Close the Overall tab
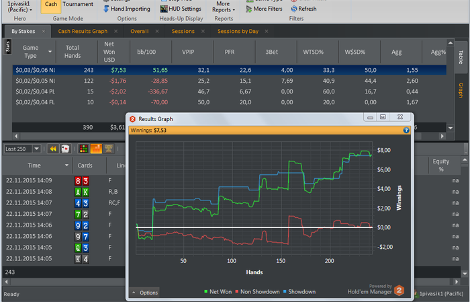The width and height of the screenshot is (470, 302). [156, 31]
